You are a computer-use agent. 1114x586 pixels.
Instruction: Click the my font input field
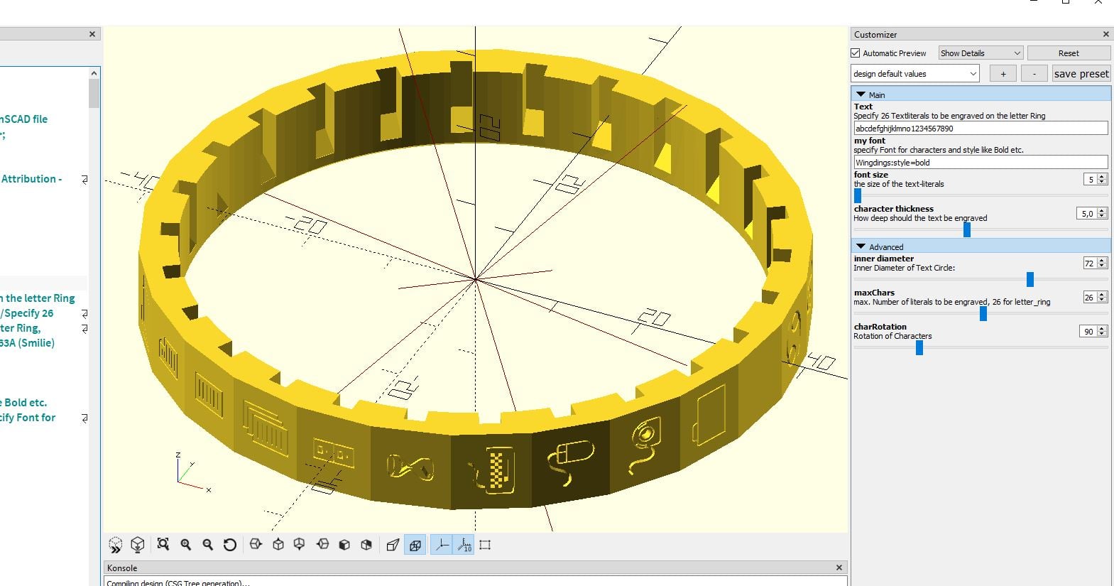coord(981,162)
